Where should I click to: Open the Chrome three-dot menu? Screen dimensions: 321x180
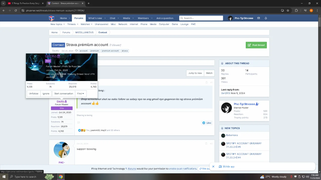[317, 10]
